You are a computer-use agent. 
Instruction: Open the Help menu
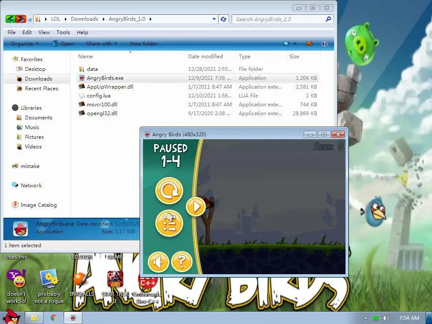[82, 32]
